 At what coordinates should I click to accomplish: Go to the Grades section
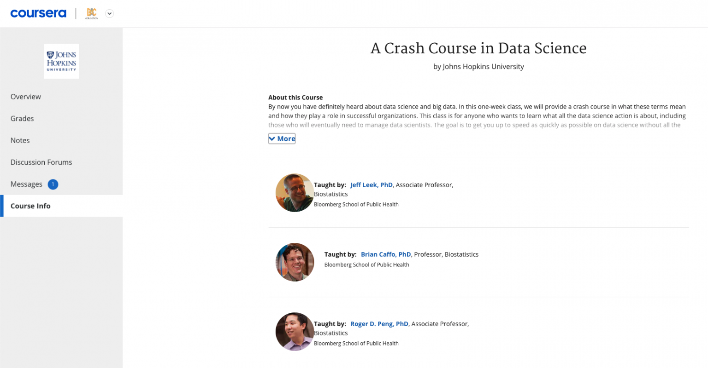pos(22,118)
